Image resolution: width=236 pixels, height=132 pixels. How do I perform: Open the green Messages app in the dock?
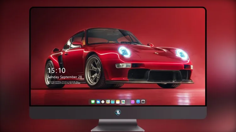coord(93,102)
